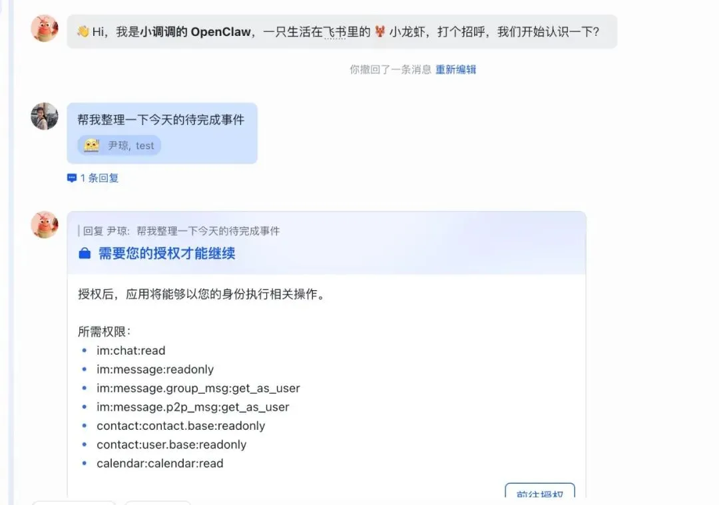
Task: Click message bubble 帮我整理一下今天的待完成事件
Action: tap(162, 133)
